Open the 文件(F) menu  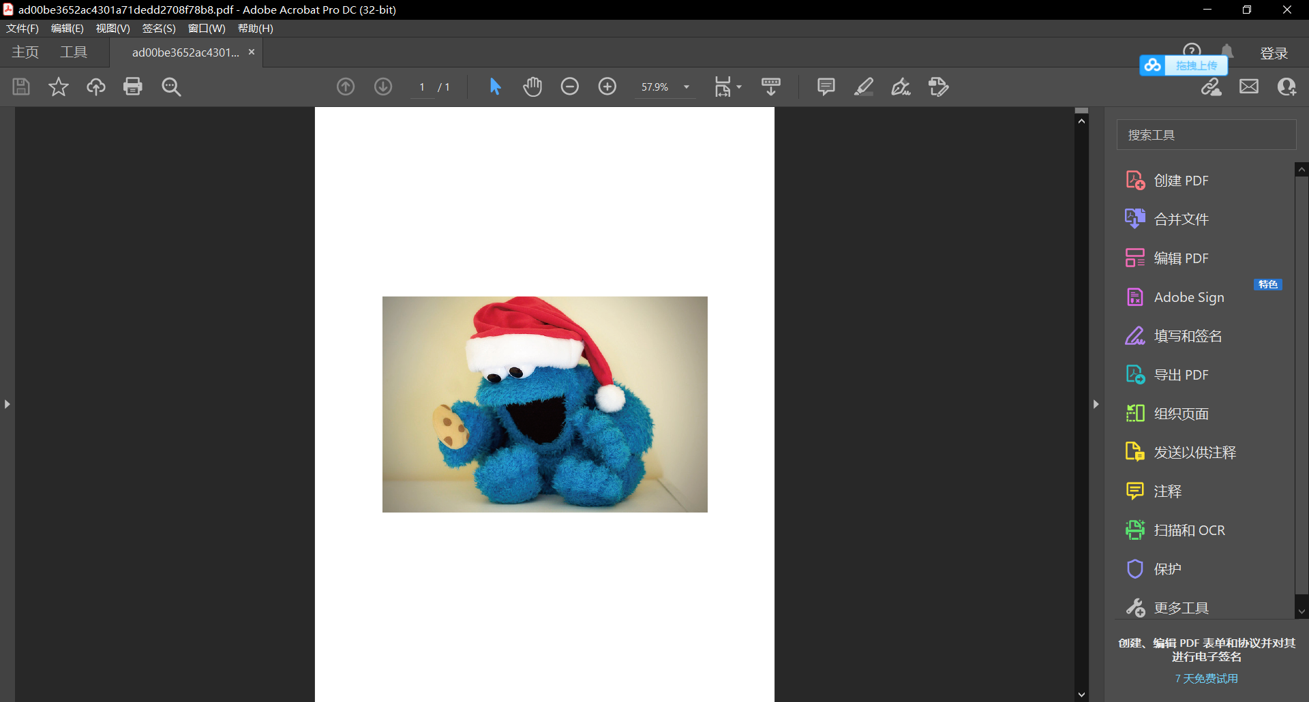(22, 28)
